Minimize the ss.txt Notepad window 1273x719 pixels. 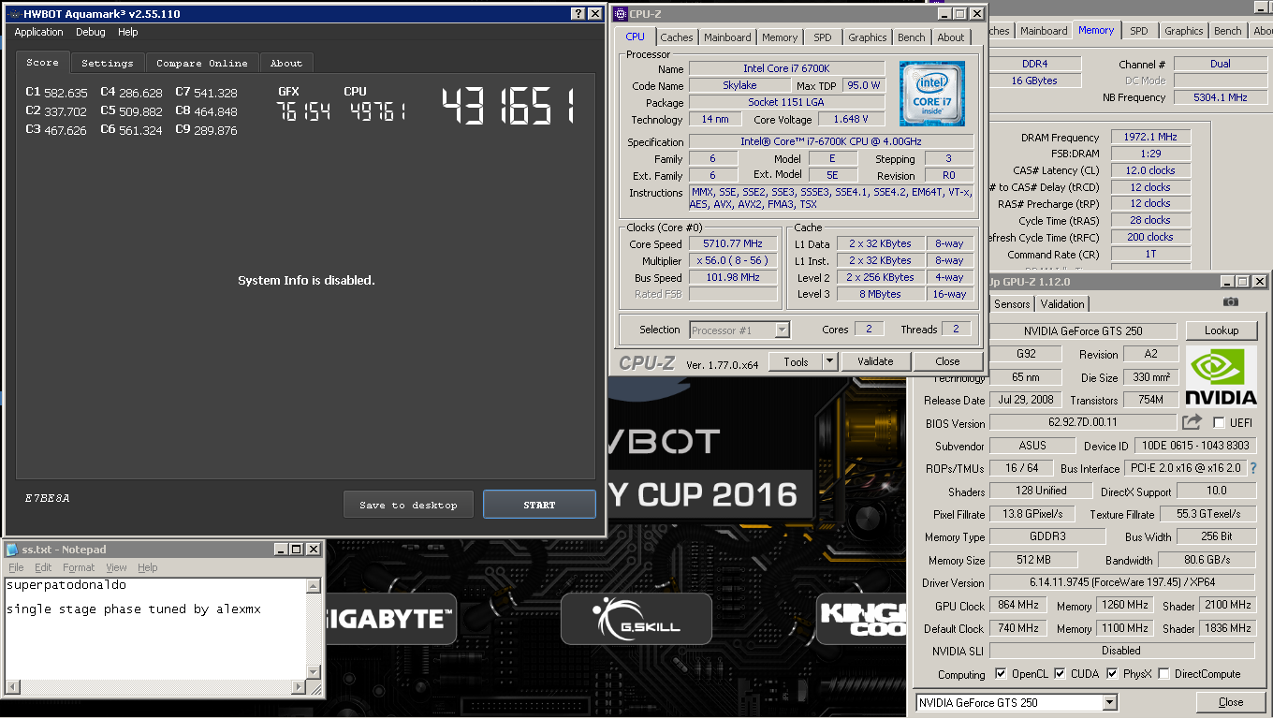click(279, 550)
